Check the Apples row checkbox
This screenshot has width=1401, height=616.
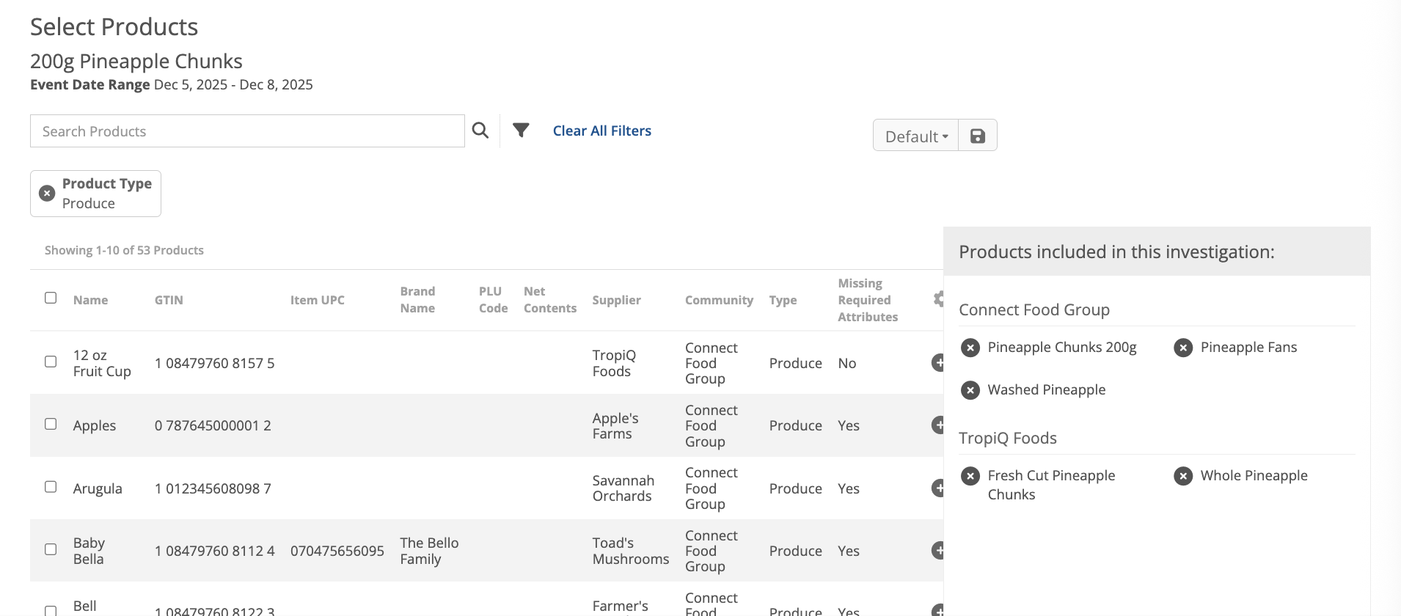pos(51,424)
